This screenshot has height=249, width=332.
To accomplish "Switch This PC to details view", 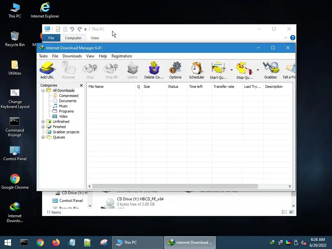I will 284,212.
